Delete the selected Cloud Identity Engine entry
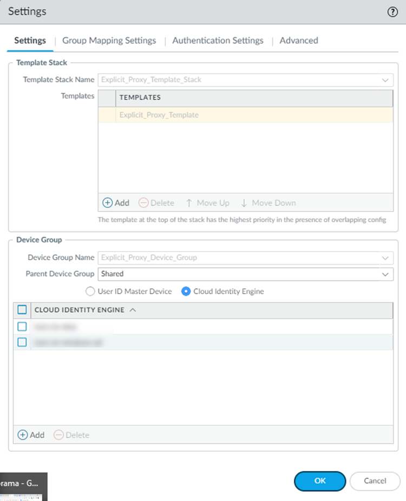The height and width of the screenshot is (501, 406). coord(71,435)
